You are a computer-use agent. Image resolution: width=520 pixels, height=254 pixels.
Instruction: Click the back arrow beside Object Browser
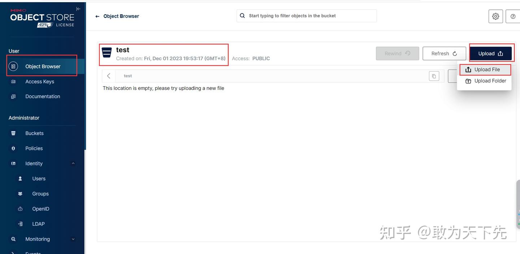(97, 16)
